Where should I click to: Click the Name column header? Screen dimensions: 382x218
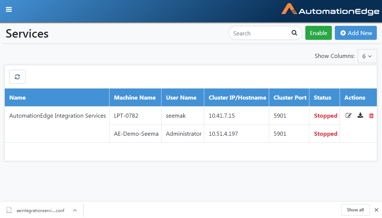coord(57,97)
